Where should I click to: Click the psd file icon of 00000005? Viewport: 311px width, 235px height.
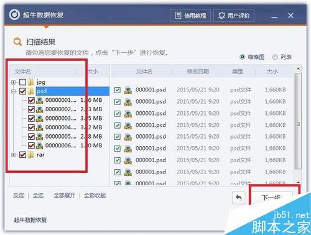(x=39, y=136)
